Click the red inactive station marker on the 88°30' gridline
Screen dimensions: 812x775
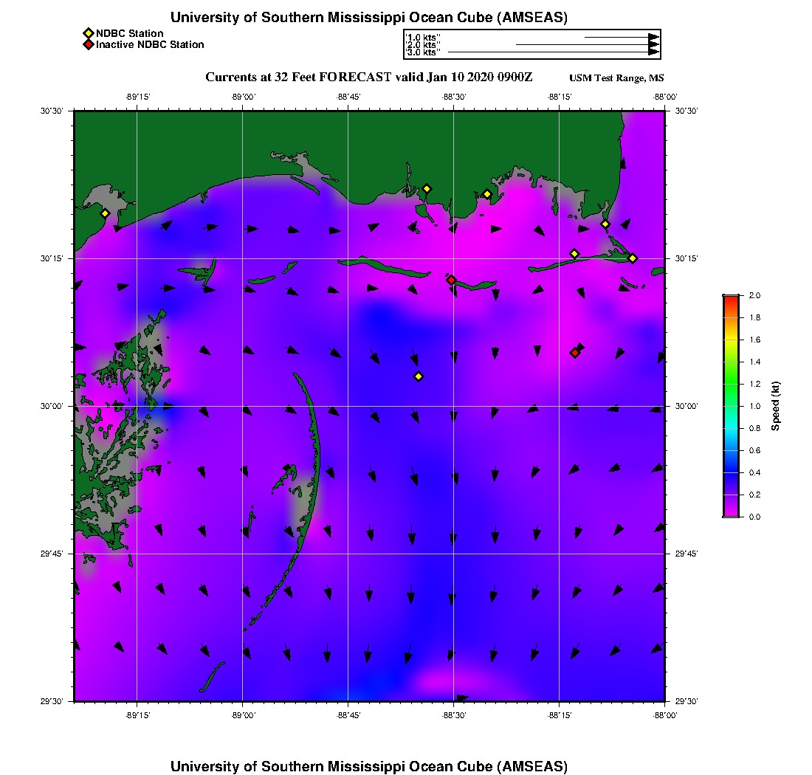pos(451,280)
